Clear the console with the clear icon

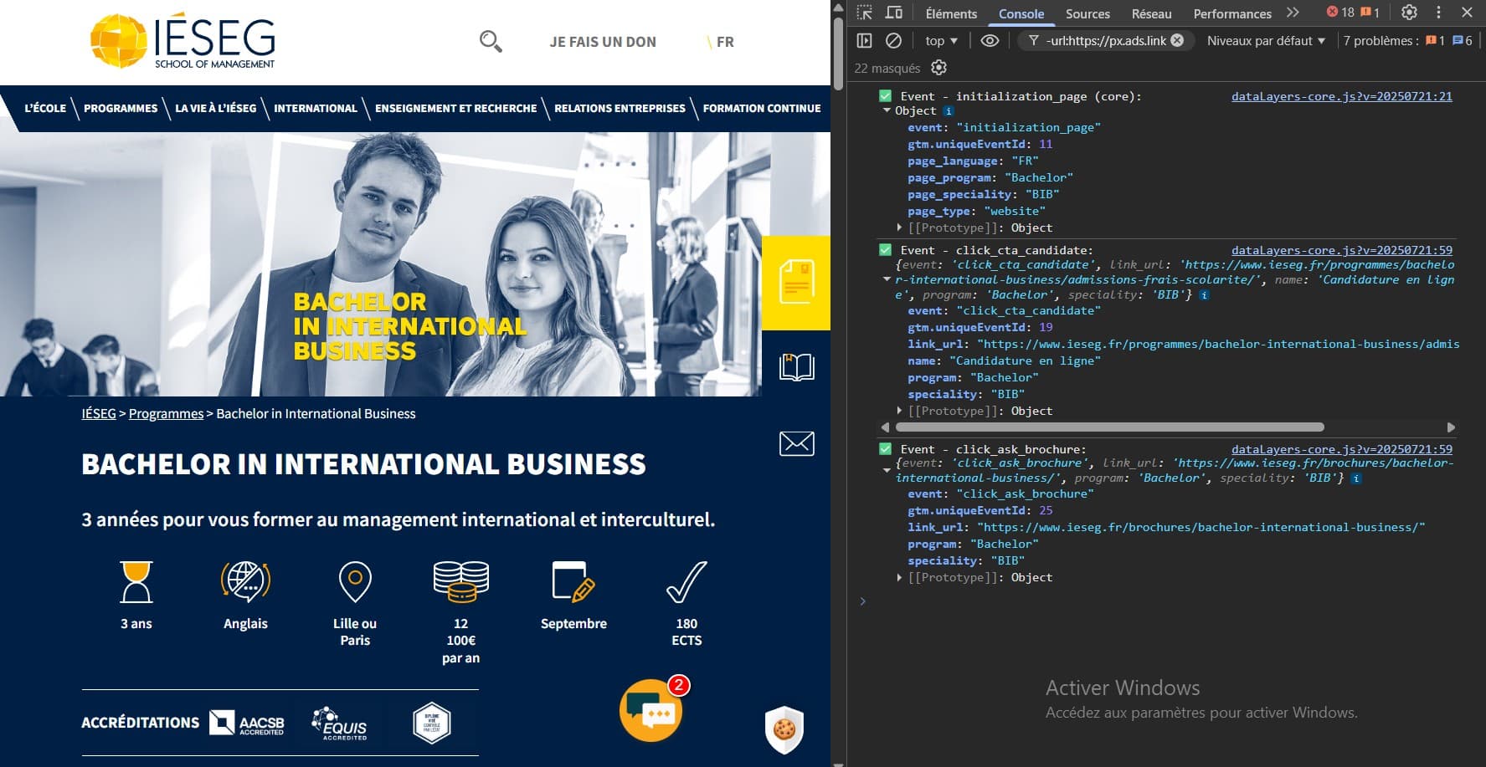894,40
